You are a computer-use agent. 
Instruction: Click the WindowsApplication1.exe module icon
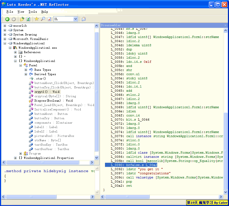15,48
